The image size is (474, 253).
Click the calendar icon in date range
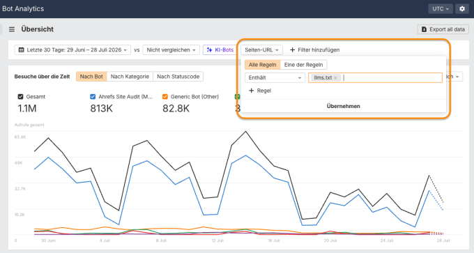pyautogui.click(x=21, y=50)
